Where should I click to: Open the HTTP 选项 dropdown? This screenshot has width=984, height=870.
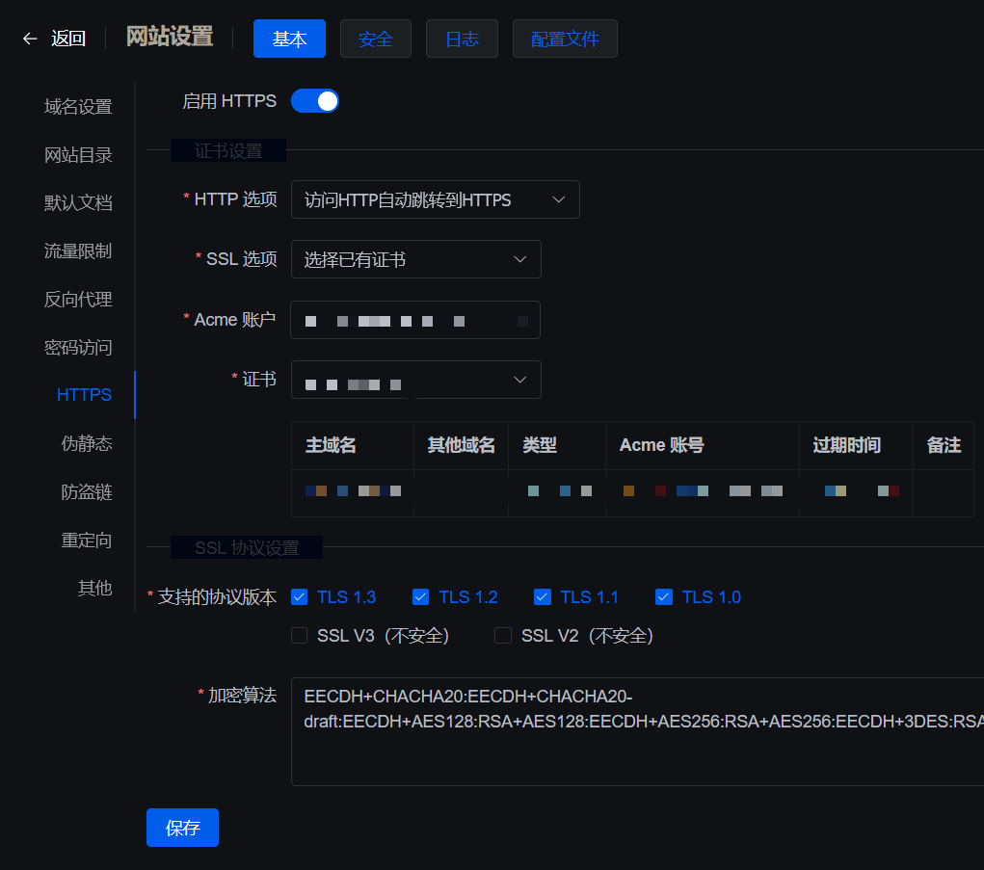(x=435, y=200)
